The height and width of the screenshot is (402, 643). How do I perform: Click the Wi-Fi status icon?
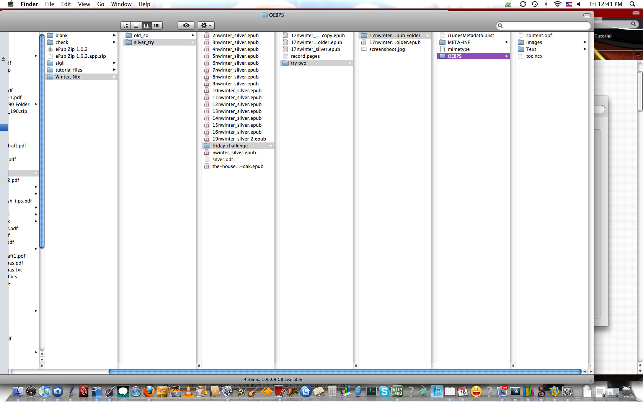(558, 4)
